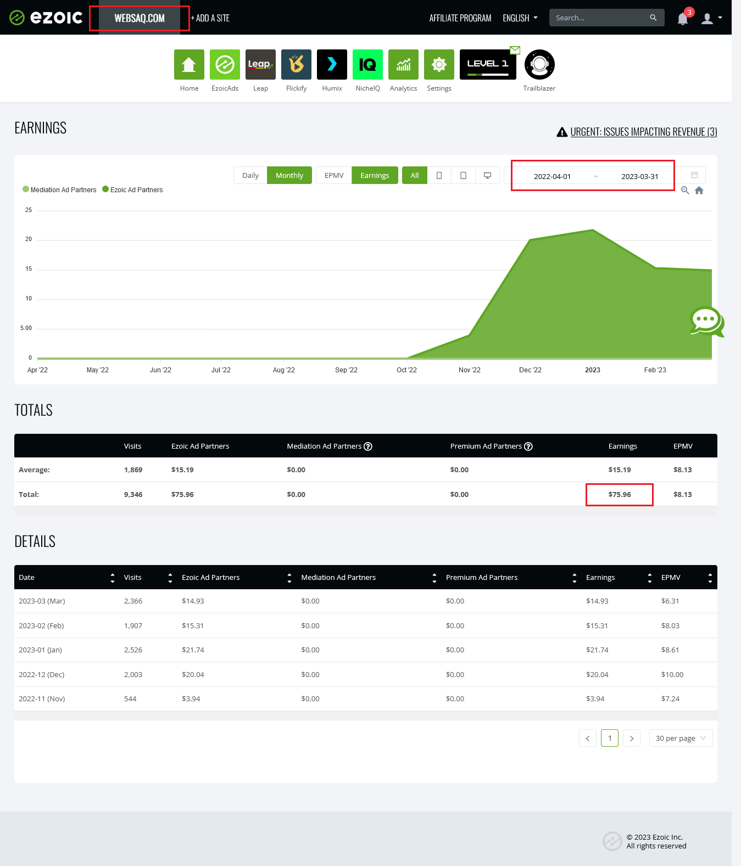Open the English language dropdown
The width and height of the screenshot is (741, 866).
tap(520, 18)
